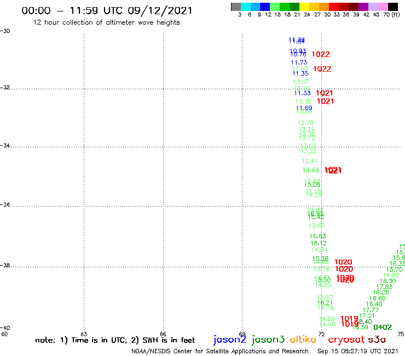The height and width of the screenshot is (356, 405).
Task: Click the wave height value 13.39
Action: point(306,129)
